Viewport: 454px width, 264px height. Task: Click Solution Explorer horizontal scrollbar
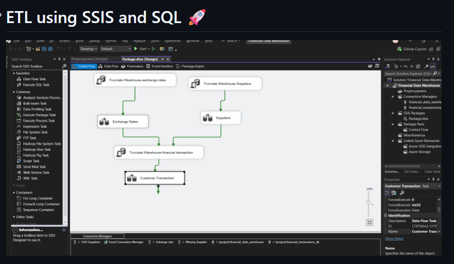point(404,166)
